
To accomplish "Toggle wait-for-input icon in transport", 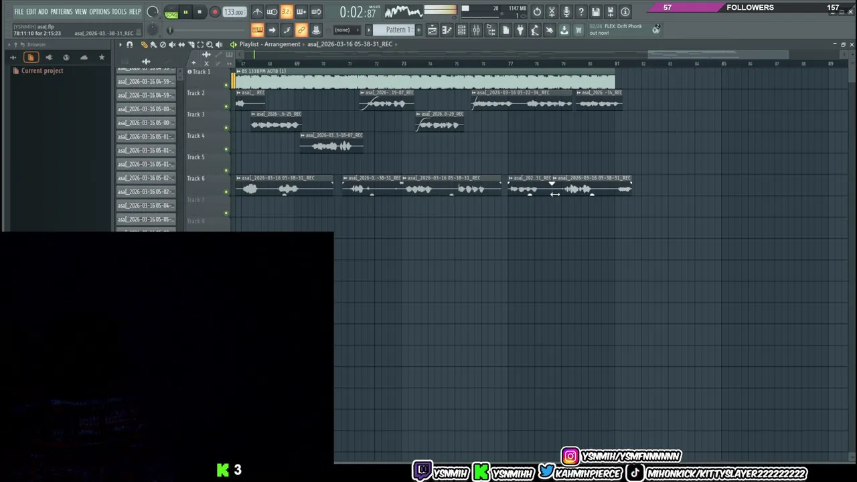I will pos(272,12).
